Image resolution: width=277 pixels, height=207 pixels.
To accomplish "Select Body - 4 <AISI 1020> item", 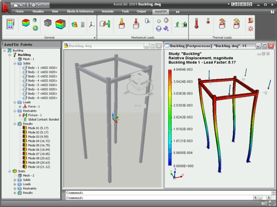I will pos(42,80).
